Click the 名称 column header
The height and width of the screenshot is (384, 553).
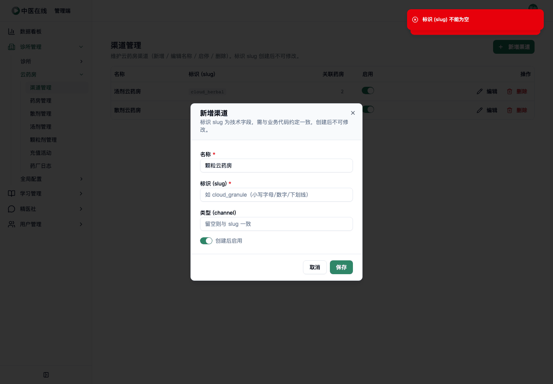tap(119, 74)
